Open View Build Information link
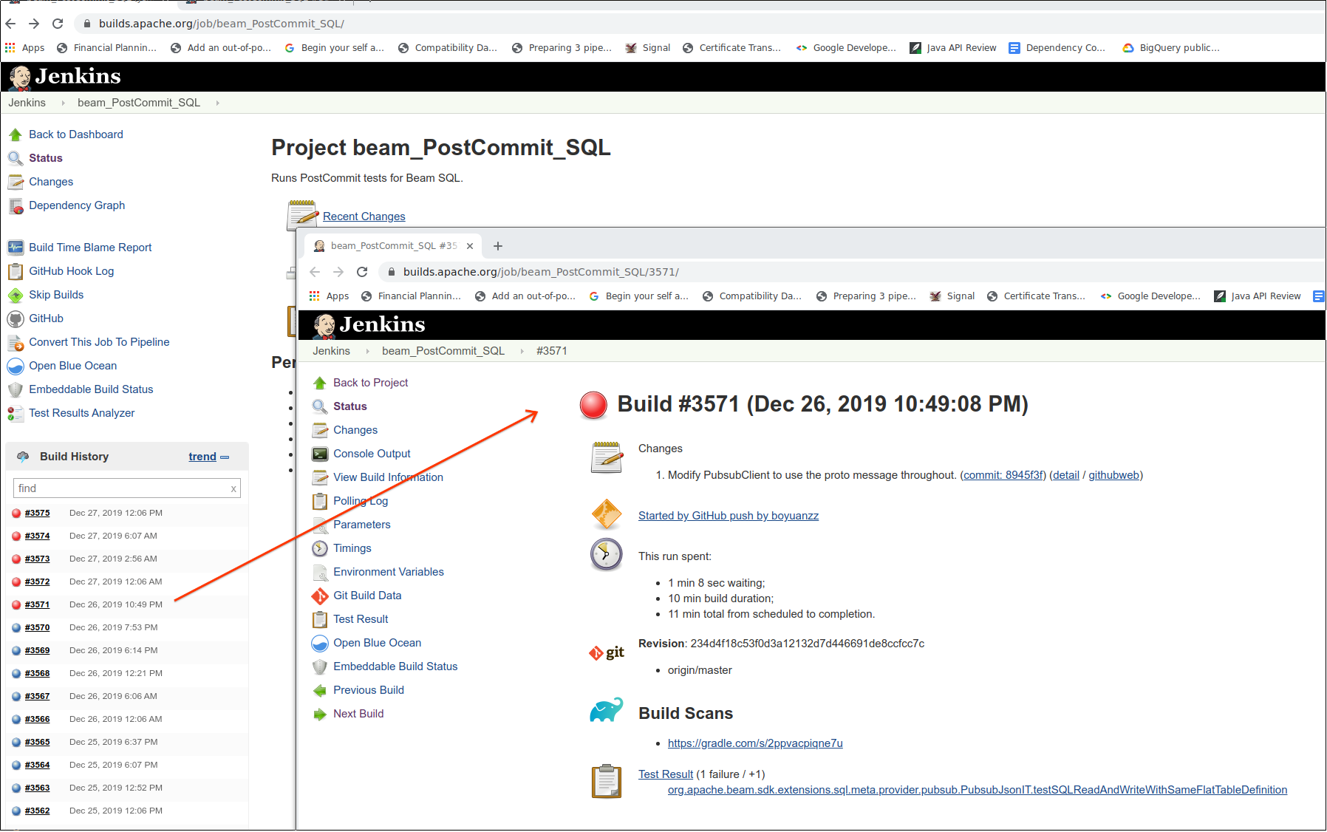 pyautogui.click(x=388, y=477)
